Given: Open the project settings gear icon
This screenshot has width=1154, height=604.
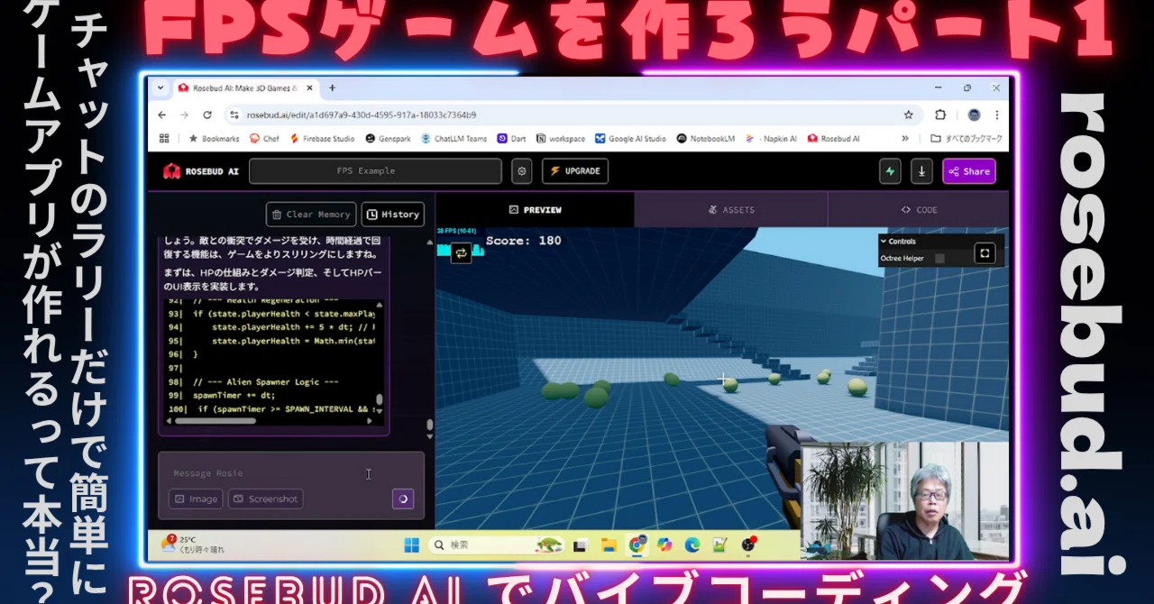Looking at the screenshot, I should tap(521, 170).
